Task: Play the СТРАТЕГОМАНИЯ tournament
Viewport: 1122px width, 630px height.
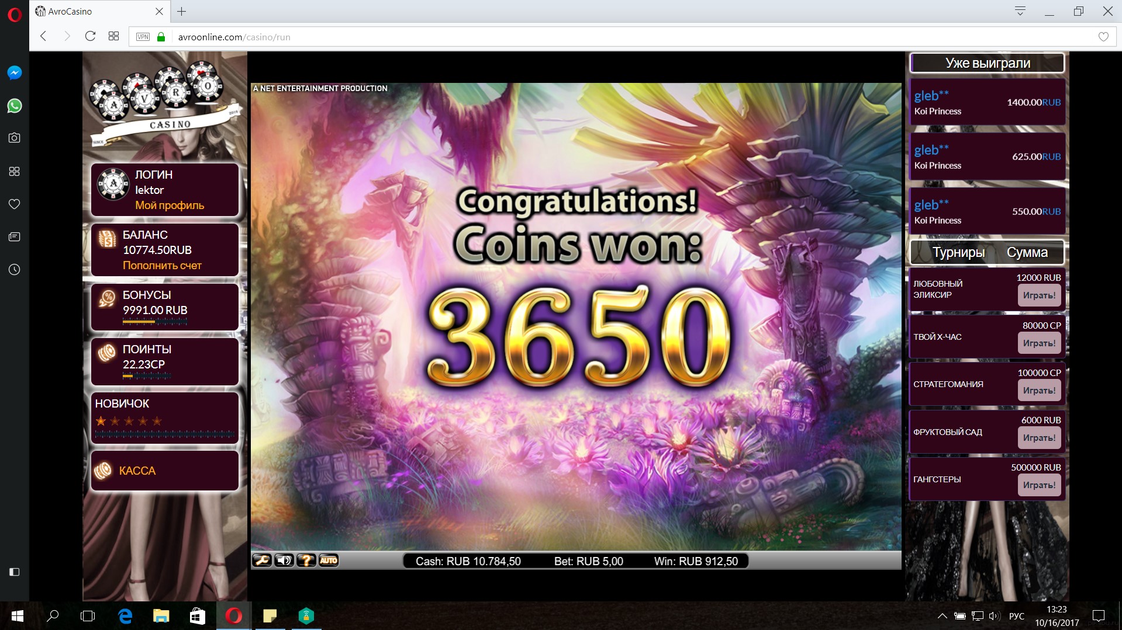Action: tap(1039, 391)
